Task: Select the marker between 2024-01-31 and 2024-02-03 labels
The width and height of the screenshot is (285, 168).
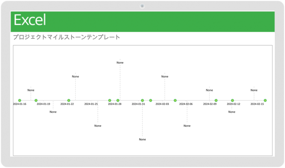Action: [151, 100]
